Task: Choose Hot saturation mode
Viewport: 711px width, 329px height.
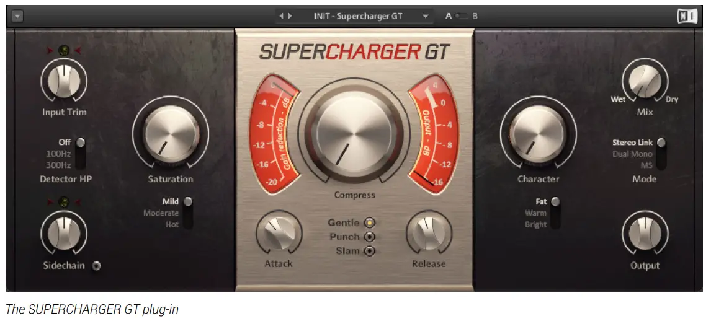Action: click(x=172, y=224)
